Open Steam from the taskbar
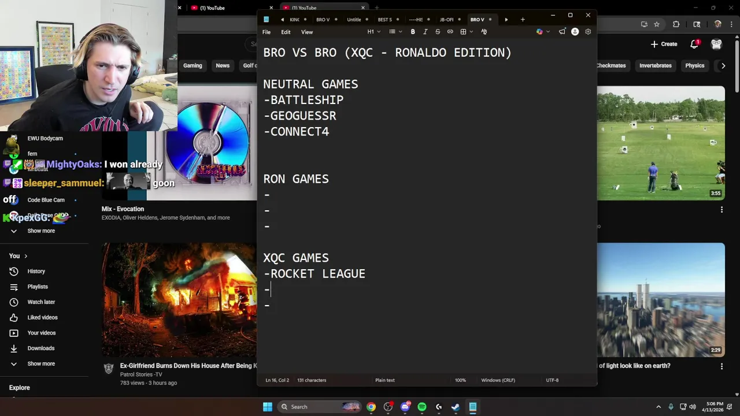Viewport: 740px width, 416px height. point(456,407)
